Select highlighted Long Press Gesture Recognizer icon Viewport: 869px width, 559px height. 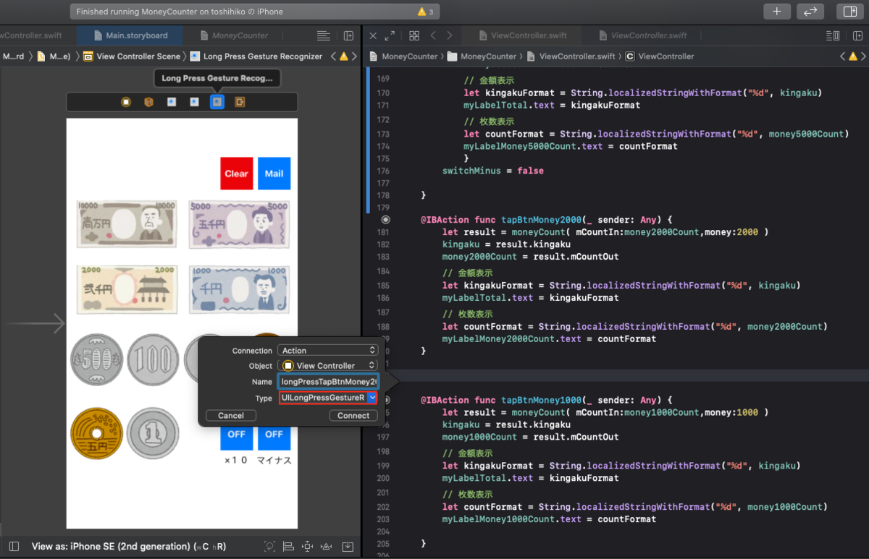[x=217, y=102]
